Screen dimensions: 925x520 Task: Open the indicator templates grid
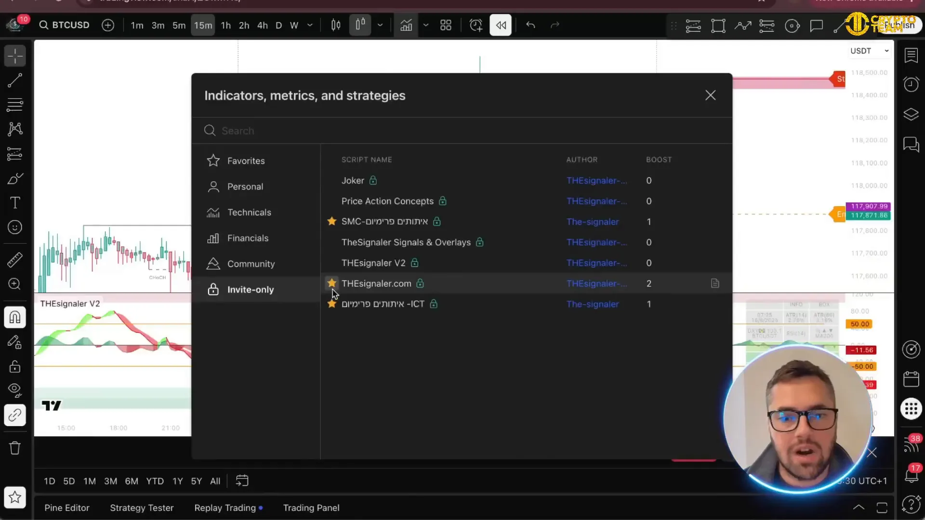(x=446, y=25)
